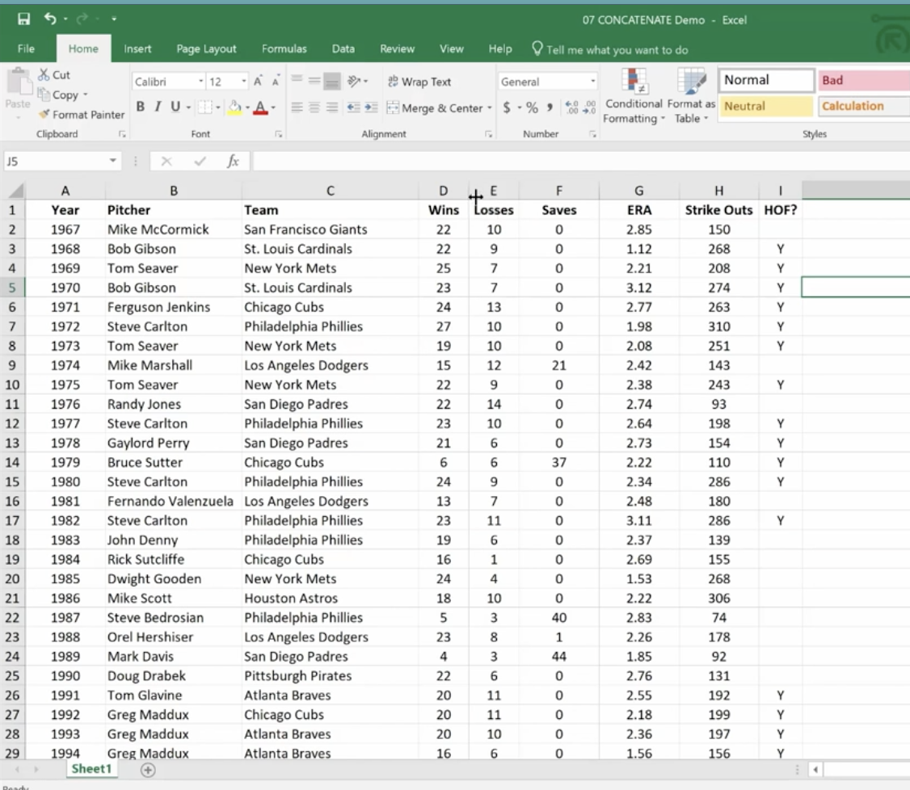910x790 pixels.
Task: Open the Name Box dropdown arrow
Action: coord(113,162)
